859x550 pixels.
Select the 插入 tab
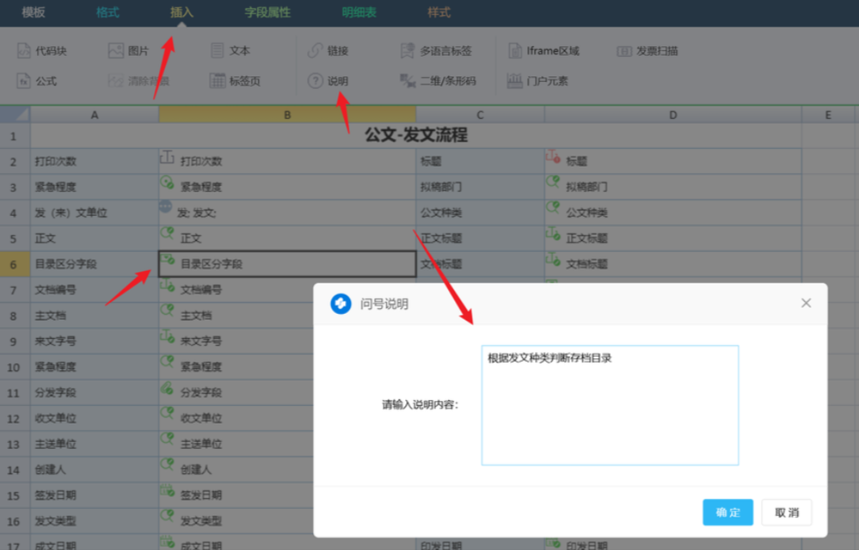coord(182,12)
